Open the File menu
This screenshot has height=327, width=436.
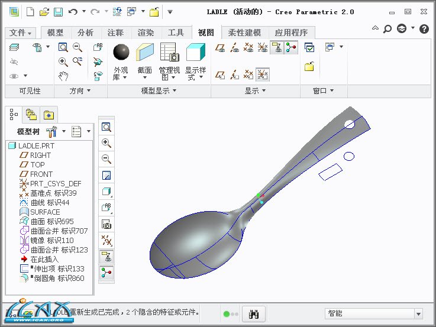20,33
